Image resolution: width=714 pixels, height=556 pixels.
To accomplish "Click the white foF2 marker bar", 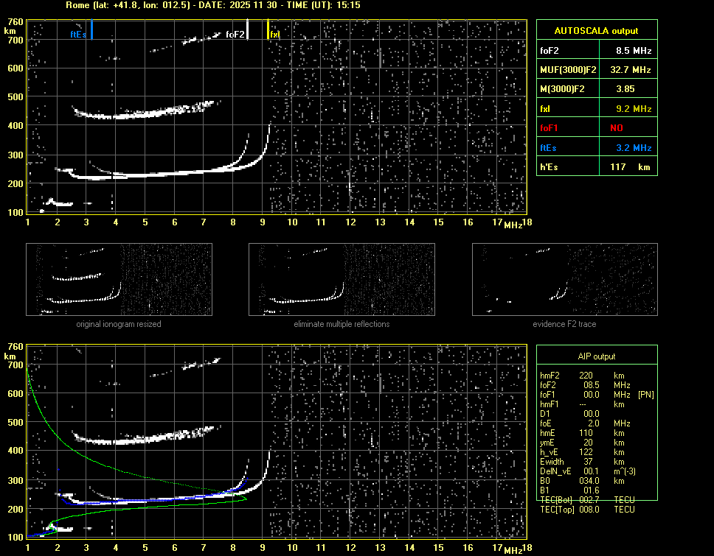I will (x=248, y=29).
